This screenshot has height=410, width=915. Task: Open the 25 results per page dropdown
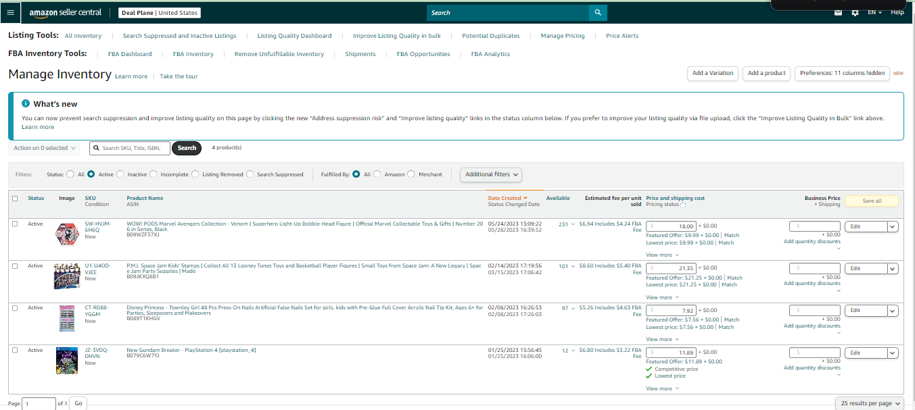click(870, 403)
